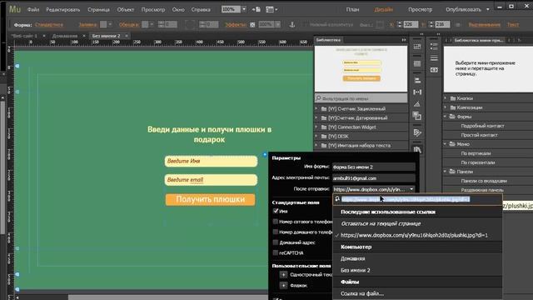The width and height of the screenshot is (533, 300).
Task: Expand the [YY] Счетчик Зацикленный folder
Action: [316, 108]
